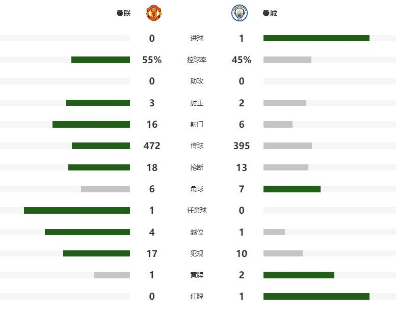Click Manchester City's green goals bar

coord(316,38)
